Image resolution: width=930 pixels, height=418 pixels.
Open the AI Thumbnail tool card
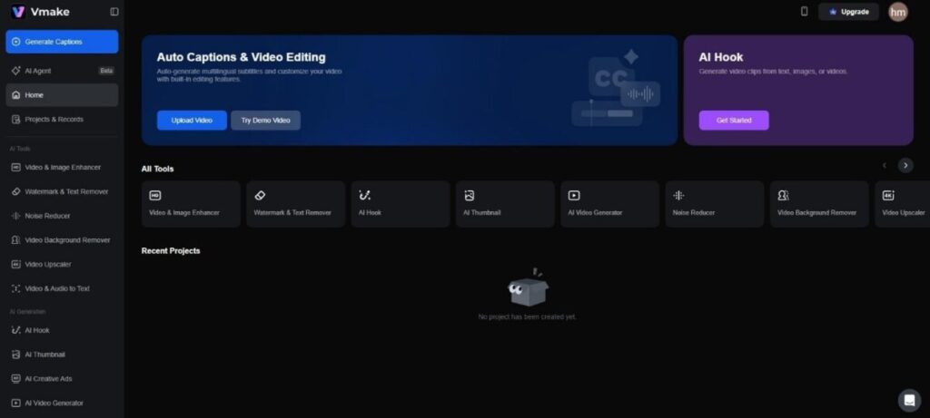505,204
